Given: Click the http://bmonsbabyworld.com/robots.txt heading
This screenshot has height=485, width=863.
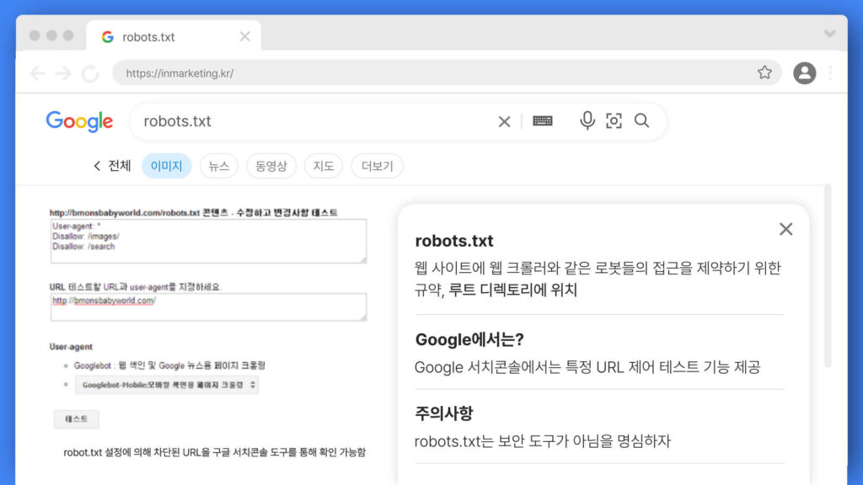Looking at the screenshot, I should pos(194,212).
